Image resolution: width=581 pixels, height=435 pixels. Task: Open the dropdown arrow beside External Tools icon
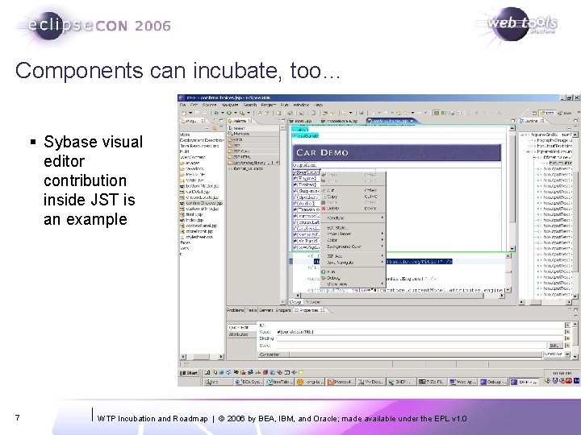tap(248, 113)
